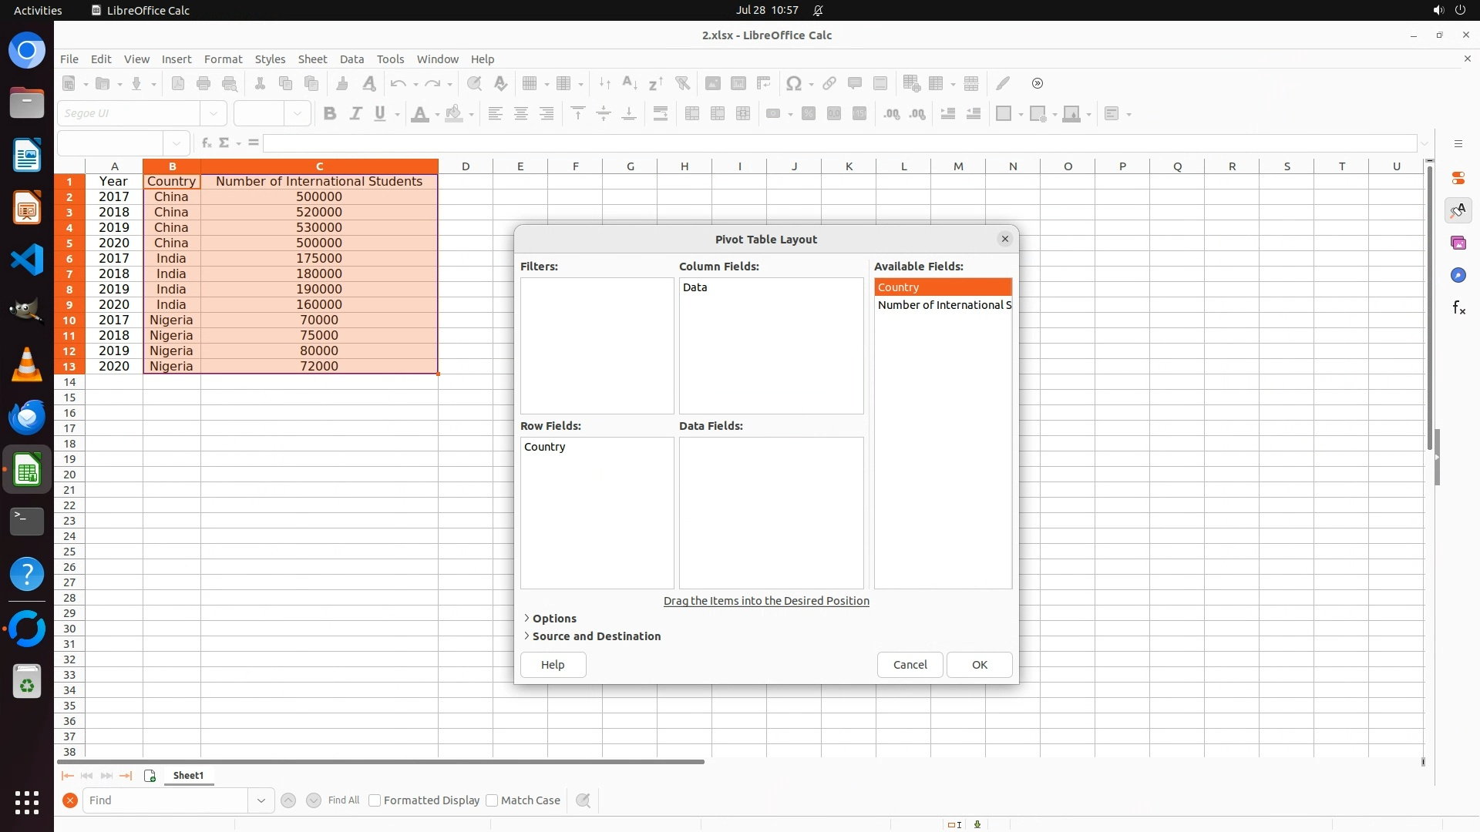The height and width of the screenshot is (832, 1480).
Task: Open the Sidebar Gallery panel icon
Action: pyautogui.click(x=1458, y=243)
